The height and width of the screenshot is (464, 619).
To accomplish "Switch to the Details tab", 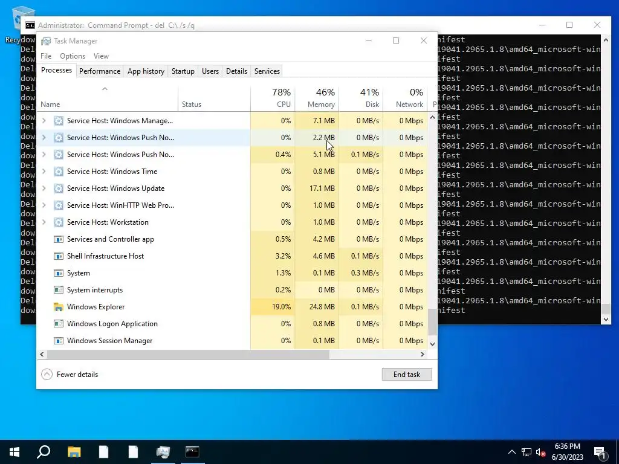I will pyautogui.click(x=236, y=71).
